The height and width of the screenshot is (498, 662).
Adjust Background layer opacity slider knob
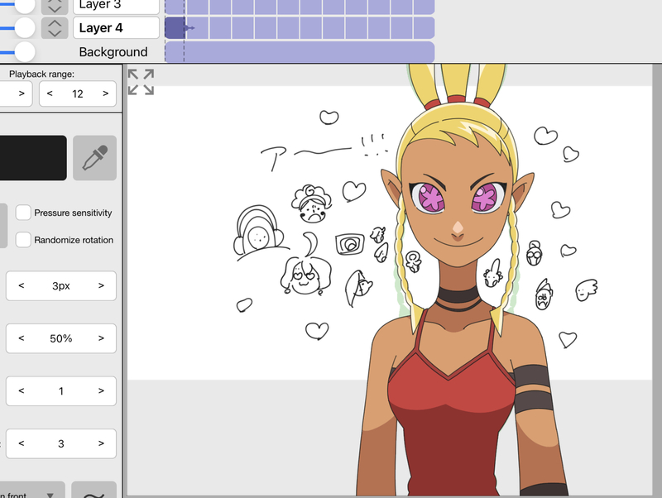coord(25,52)
